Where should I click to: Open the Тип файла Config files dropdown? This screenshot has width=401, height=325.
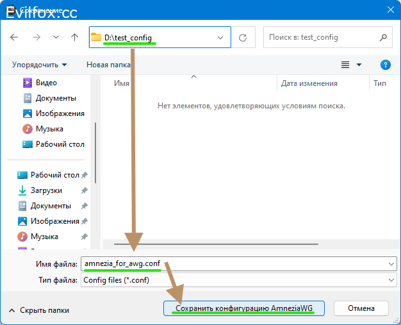point(239,280)
